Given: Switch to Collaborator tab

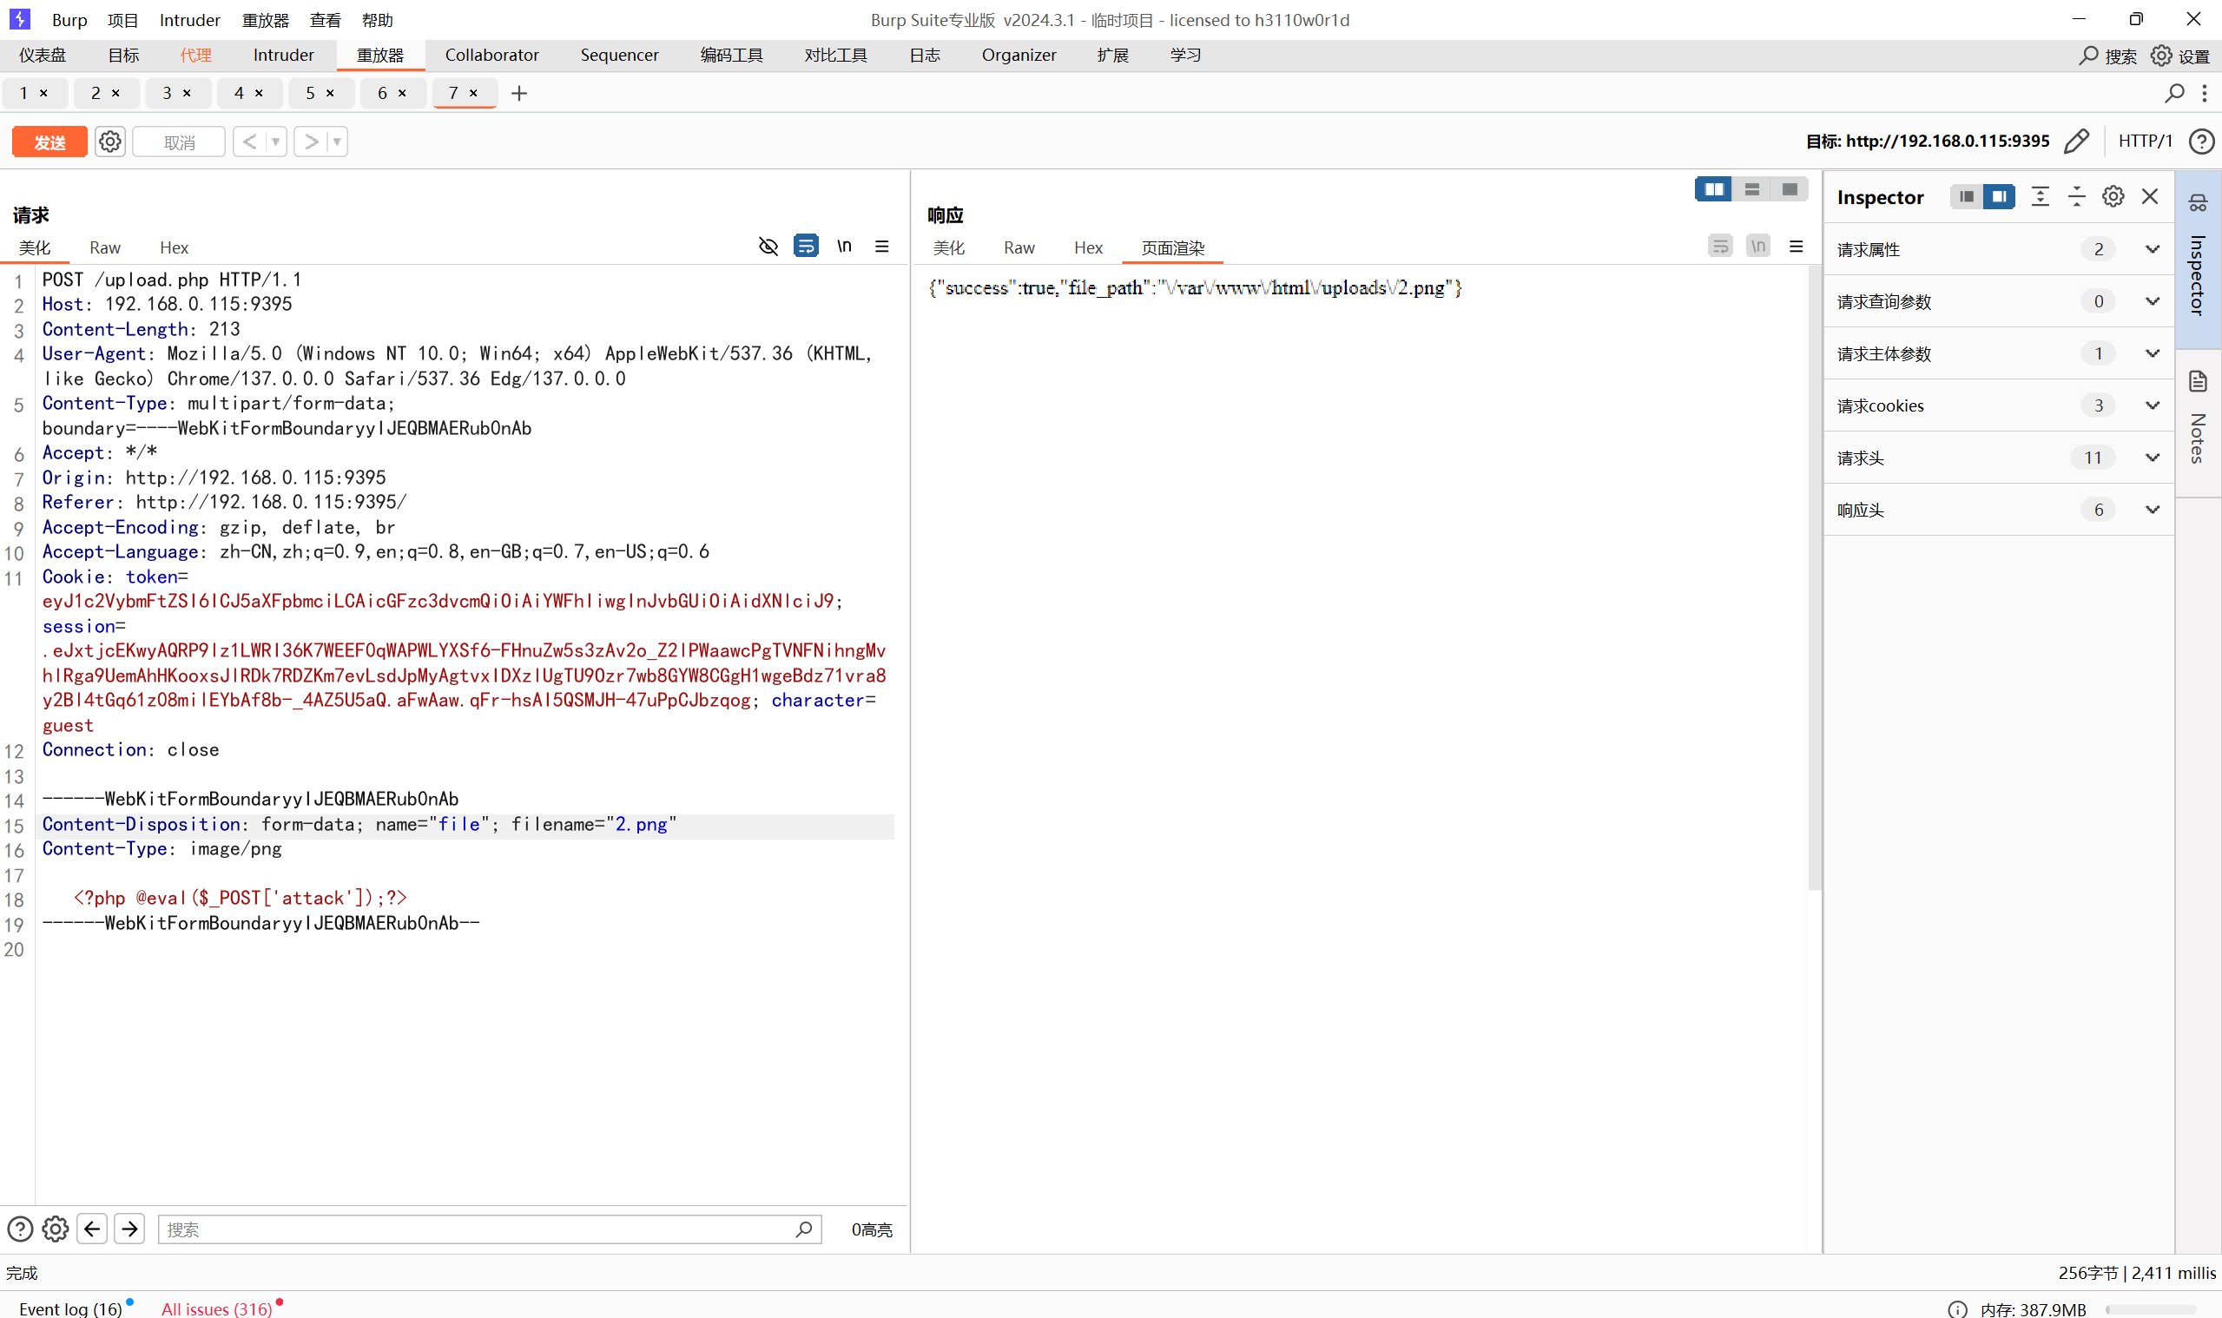Looking at the screenshot, I should tap(491, 55).
